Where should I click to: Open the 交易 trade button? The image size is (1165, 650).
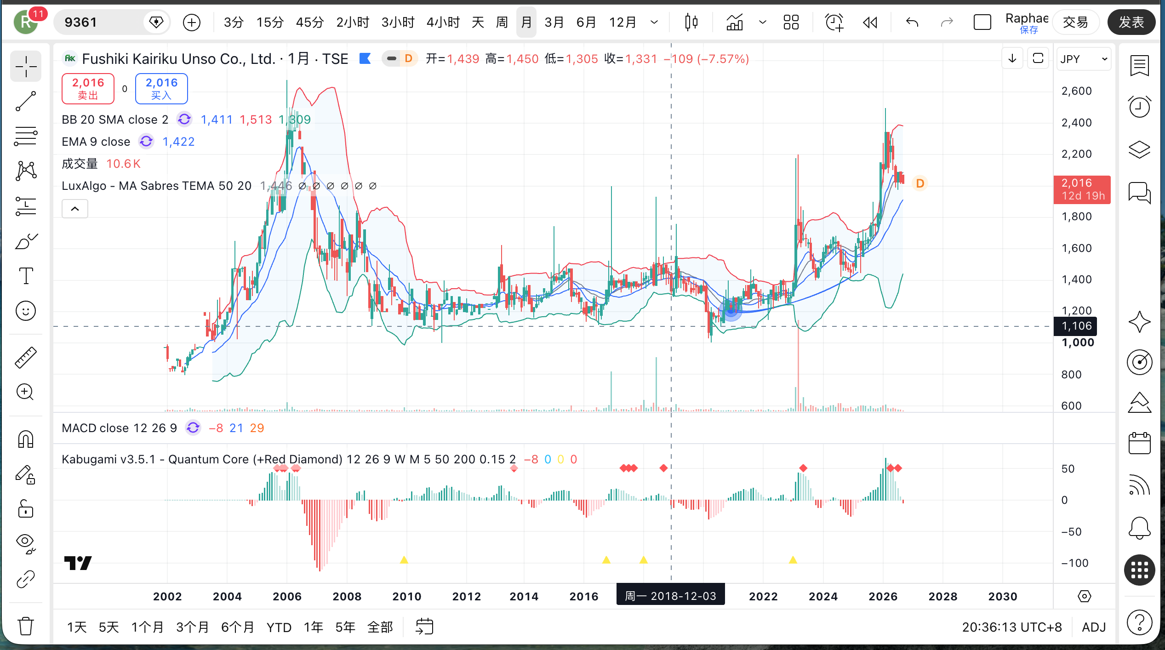coord(1075,22)
